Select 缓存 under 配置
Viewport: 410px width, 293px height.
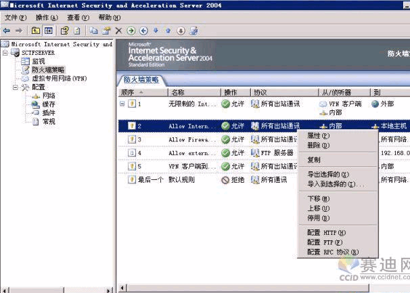click(x=49, y=104)
